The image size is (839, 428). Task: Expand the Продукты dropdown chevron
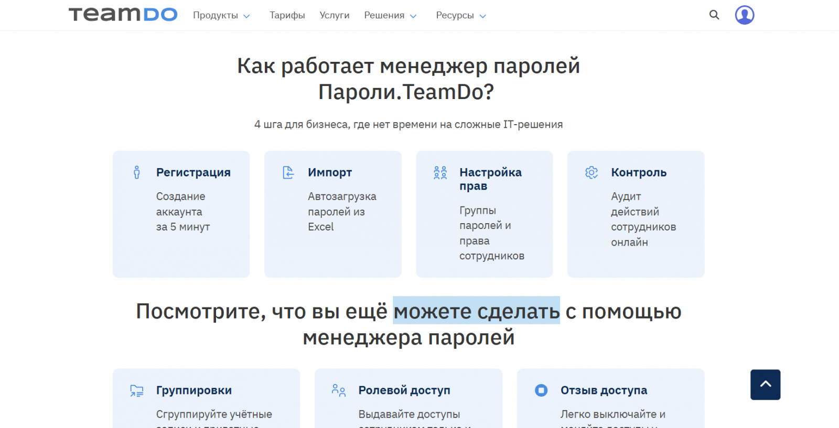click(x=246, y=16)
